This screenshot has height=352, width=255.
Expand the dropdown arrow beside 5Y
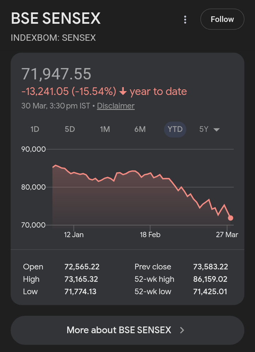point(217,130)
